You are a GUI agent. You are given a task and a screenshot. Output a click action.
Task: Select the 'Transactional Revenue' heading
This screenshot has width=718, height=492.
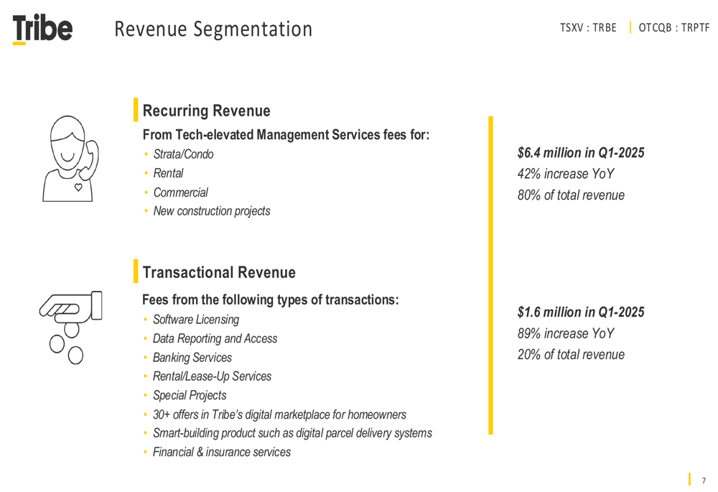pos(219,272)
